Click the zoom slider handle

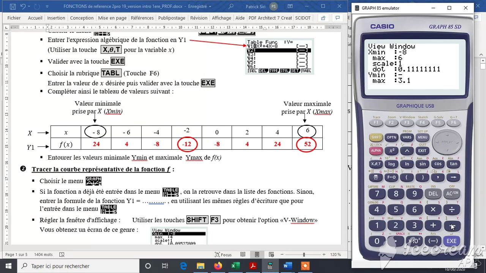pos(304,254)
